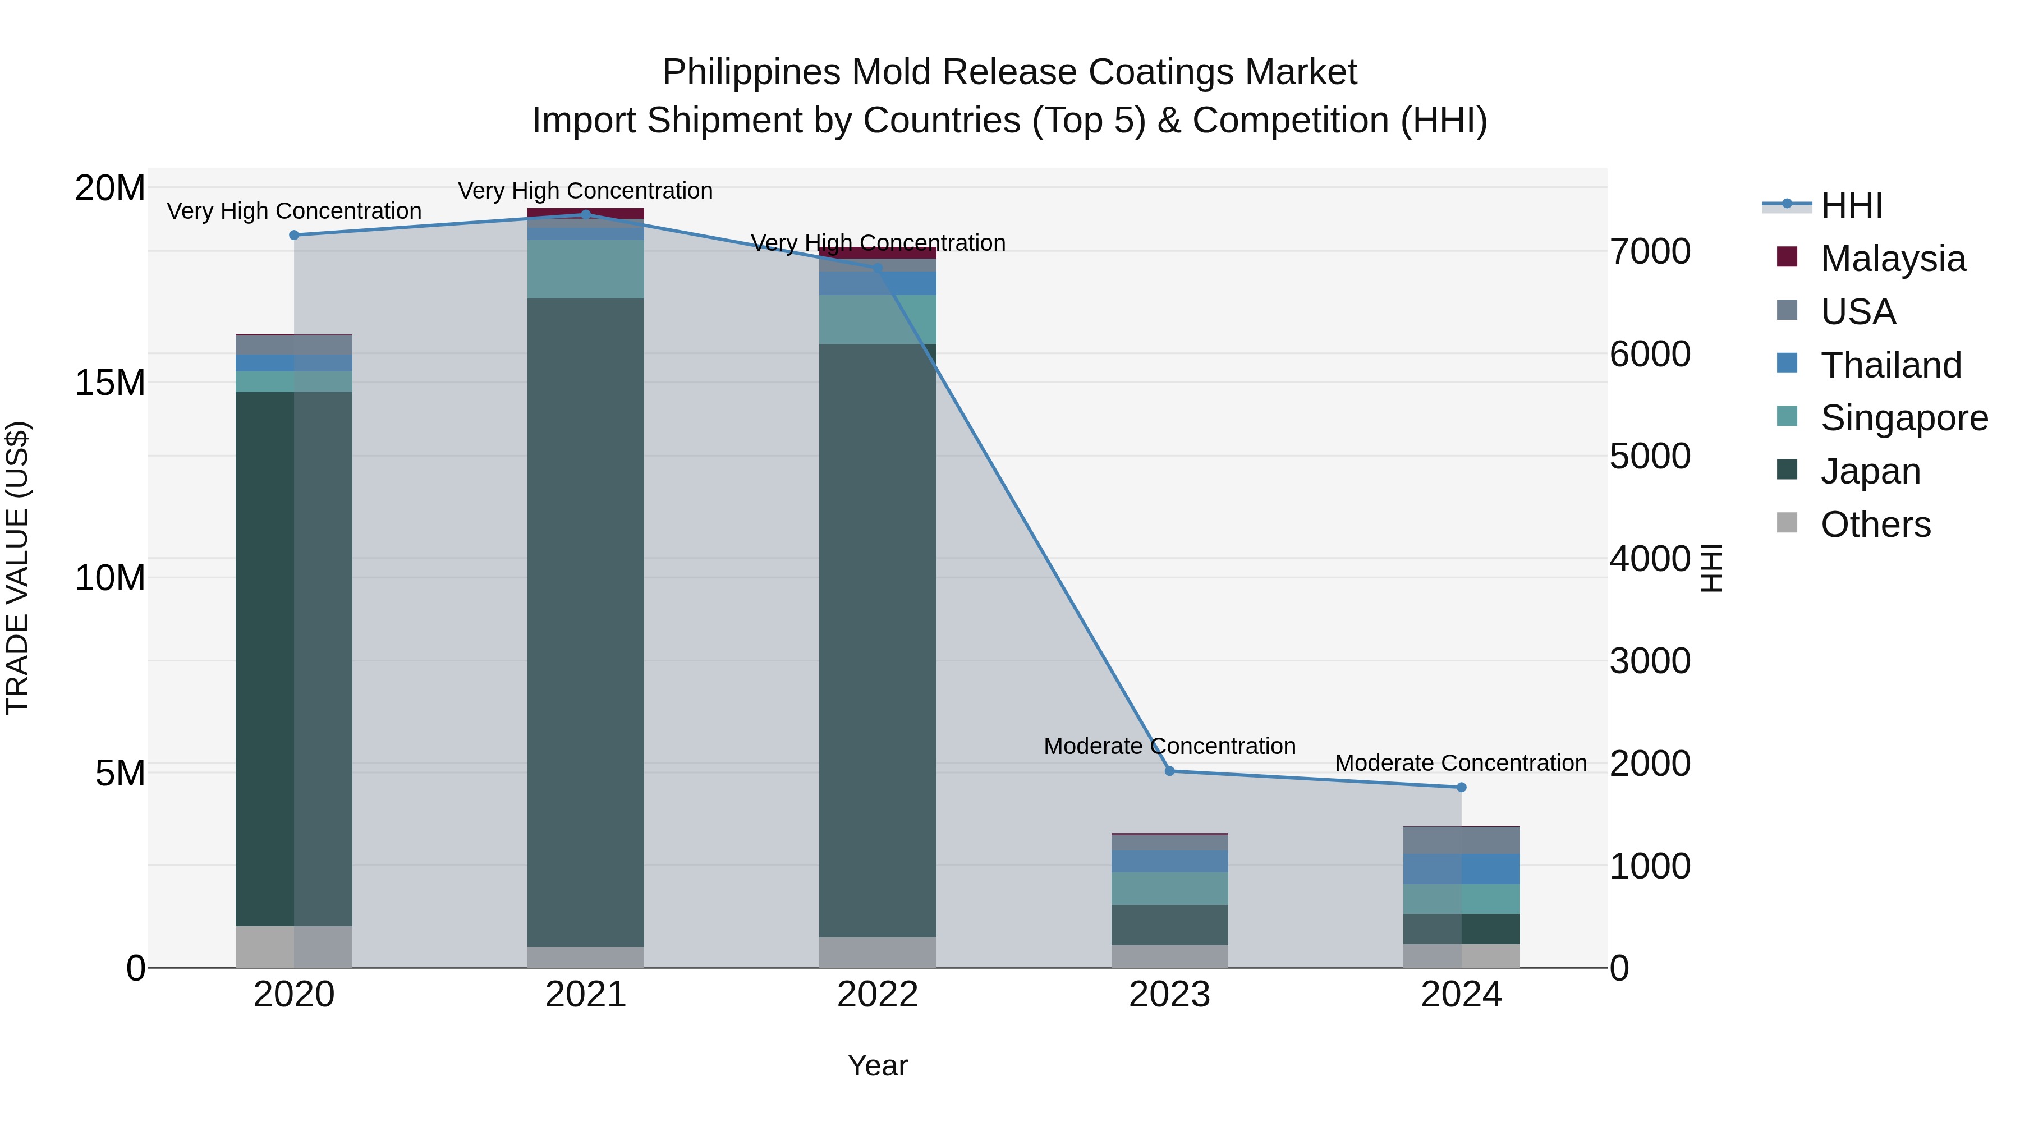This screenshot has width=2020, height=1136.
Task: Click the 2024 Moderate Concentration annotation
Action: [1462, 763]
